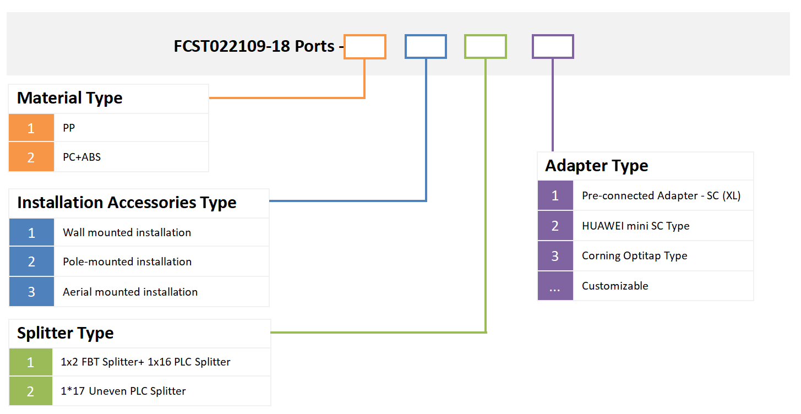The width and height of the screenshot is (801, 414).
Task: Click the FCST022109-18 Ports title text
Action: (x=255, y=46)
